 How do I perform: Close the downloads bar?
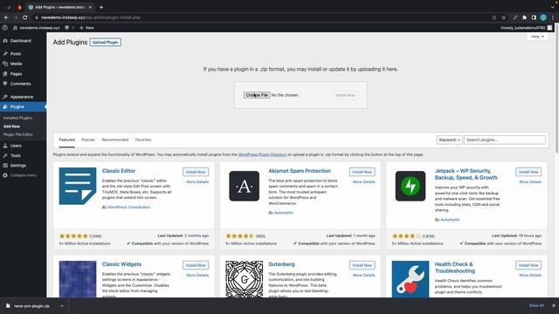point(553,305)
